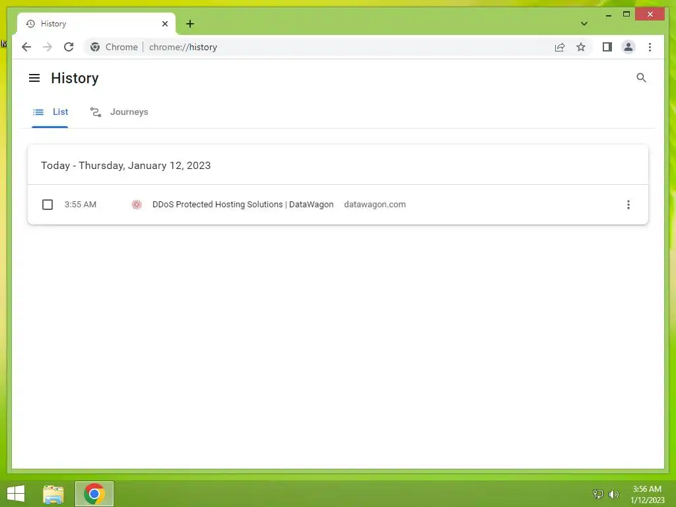Click the DataWagon favicon in the history row

137,205
